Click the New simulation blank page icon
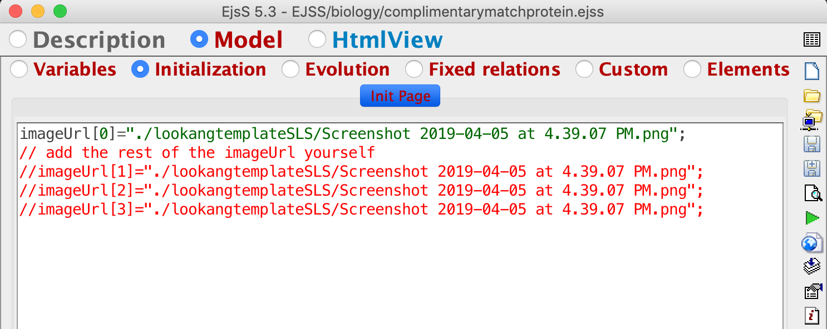Viewport: 827px width, 329px height. coord(813,71)
